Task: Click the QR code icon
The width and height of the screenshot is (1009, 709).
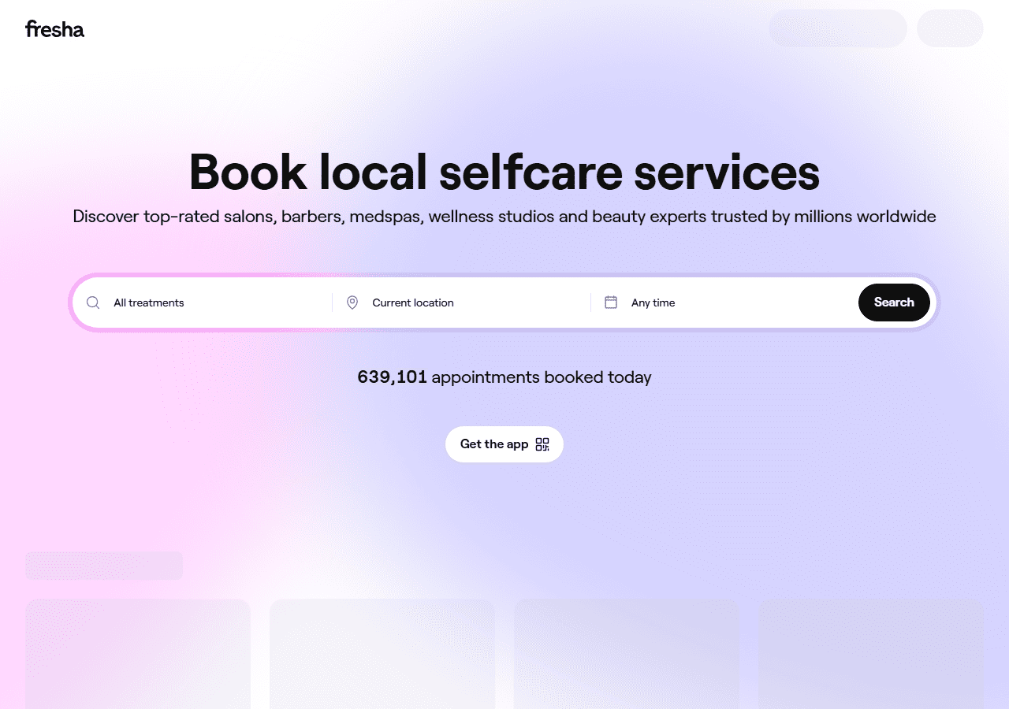Action: (542, 444)
